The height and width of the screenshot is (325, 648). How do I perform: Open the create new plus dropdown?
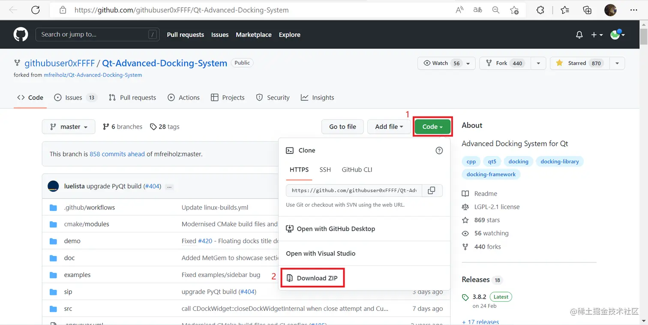[x=597, y=35]
